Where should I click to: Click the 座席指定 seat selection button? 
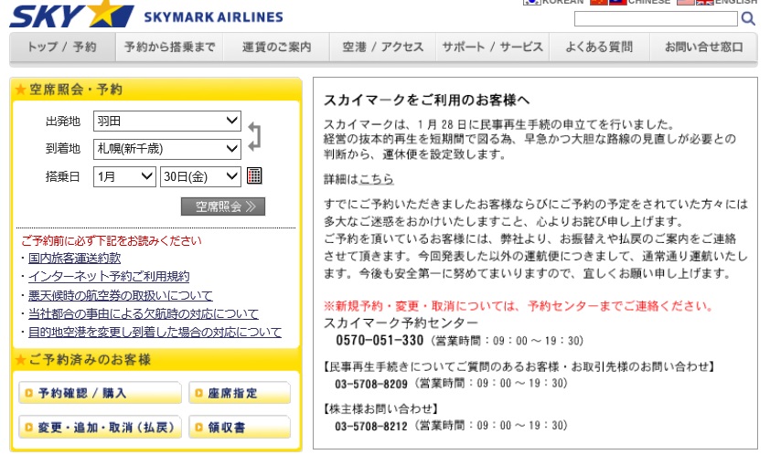[240, 394]
